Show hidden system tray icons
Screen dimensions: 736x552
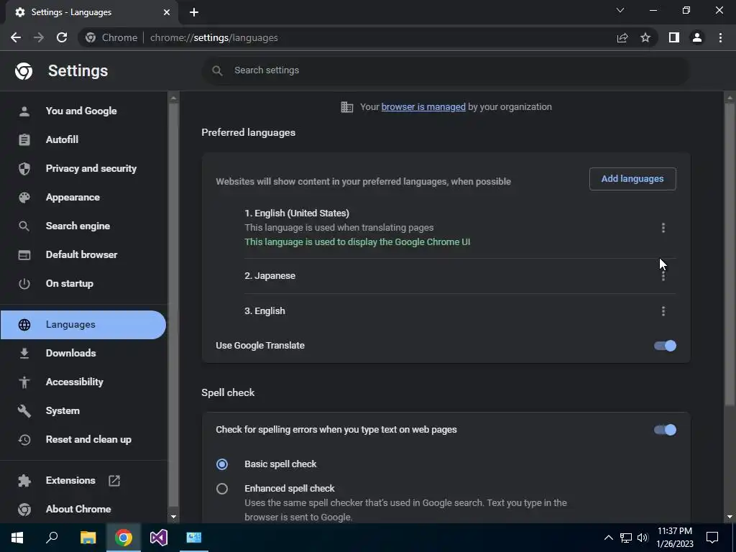[608, 538]
